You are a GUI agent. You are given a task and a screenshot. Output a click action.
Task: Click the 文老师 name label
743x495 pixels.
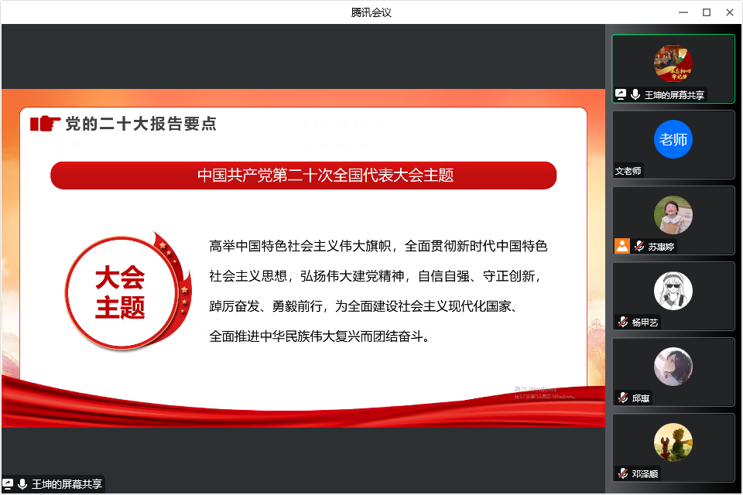pyautogui.click(x=628, y=171)
